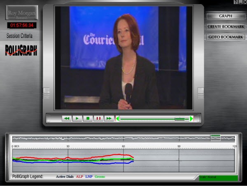Viewport: 247px width, 186px height.
Task: Select Greens in the graph legend
Action: coord(100,177)
